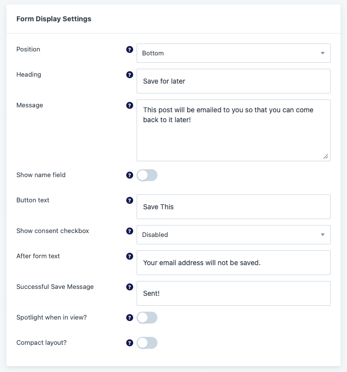Click the 'Compact layout?' label
Image resolution: width=347 pixels, height=372 pixels.
pos(42,343)
